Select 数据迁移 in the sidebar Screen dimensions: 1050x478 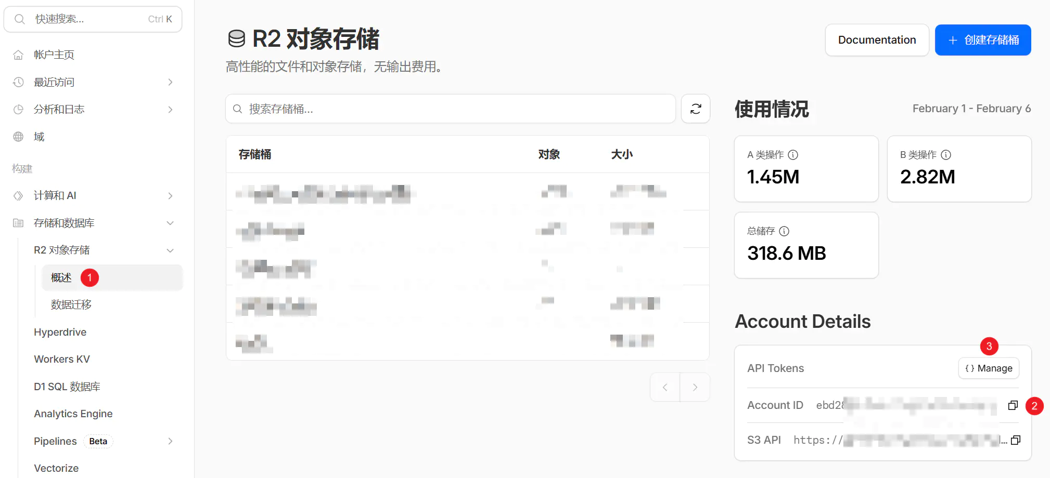(70, 304)
